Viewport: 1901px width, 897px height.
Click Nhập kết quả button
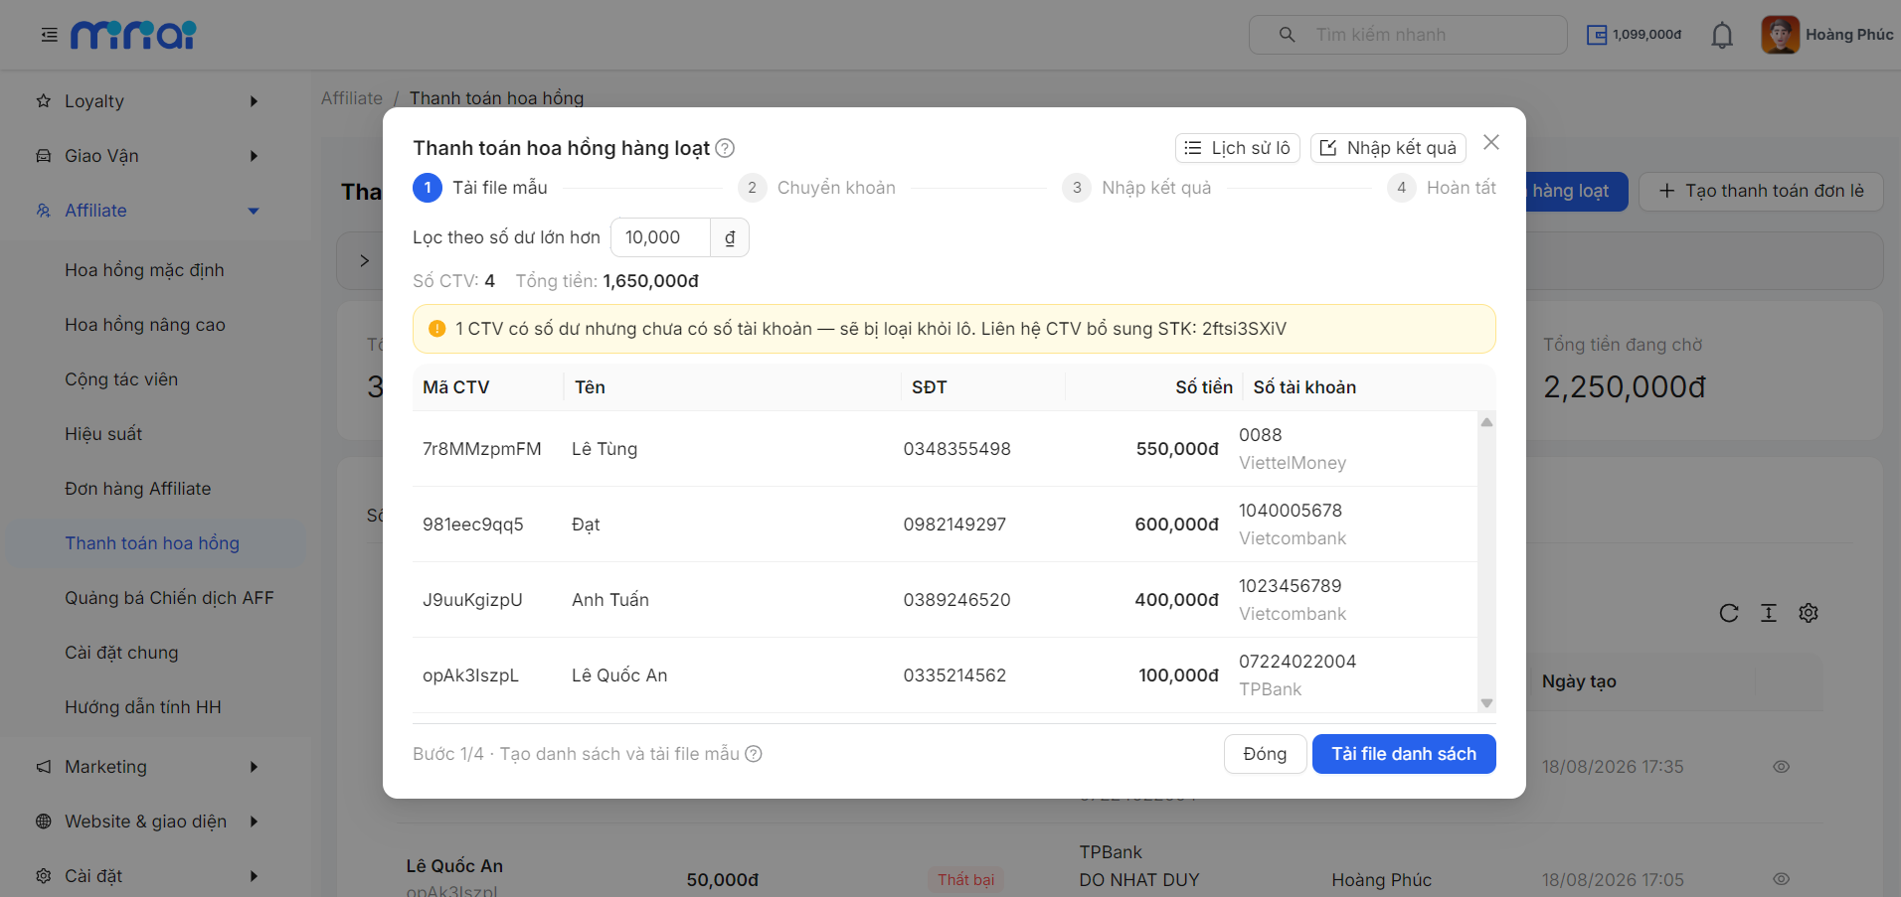tap(1388, 148)
